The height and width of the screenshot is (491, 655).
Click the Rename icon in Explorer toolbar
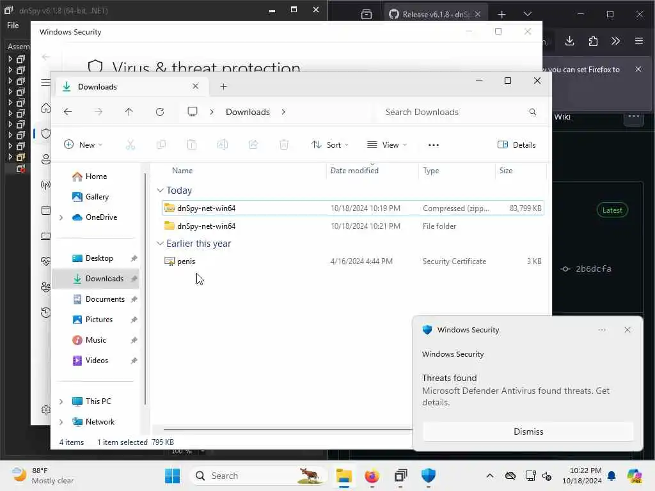click(222, 145)
